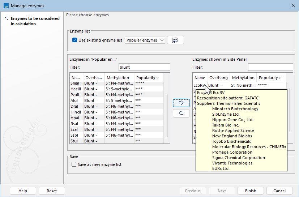The height and width of the screenshot is (197, 299).
Task: Select the AluI enzyme row
Action: (116, 100)
